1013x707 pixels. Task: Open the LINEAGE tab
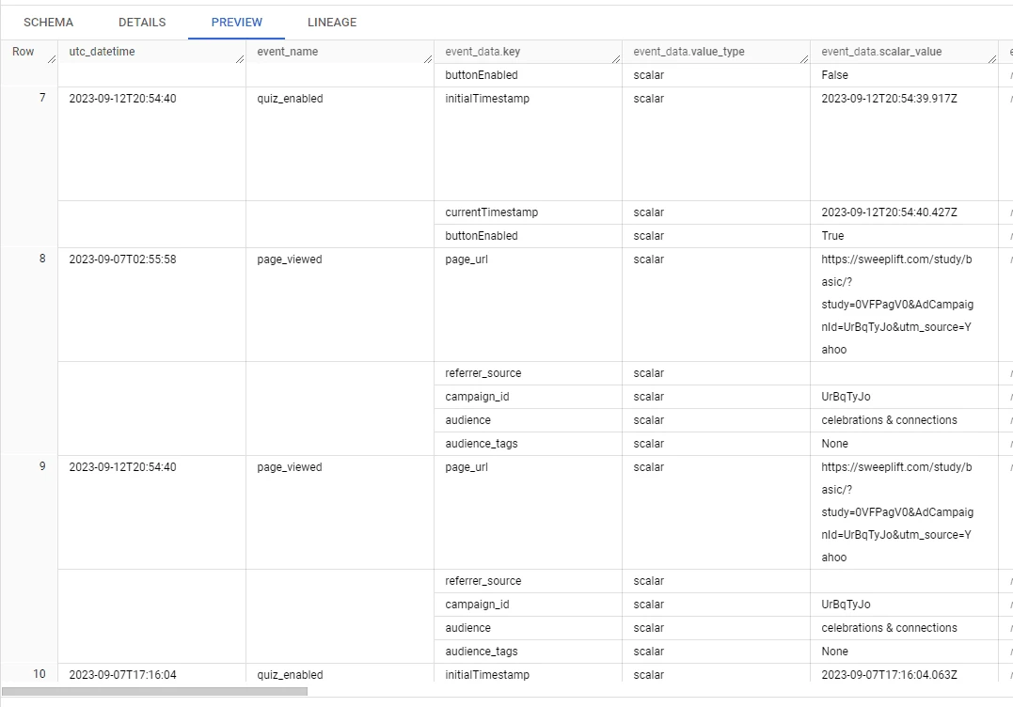coord(332,22)
